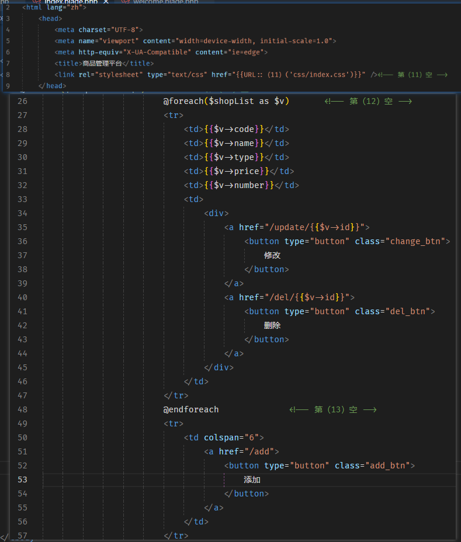This screenshot has width=461, height=542.
Task: Click line number 48 in the gutter
Action: [22, 409]
